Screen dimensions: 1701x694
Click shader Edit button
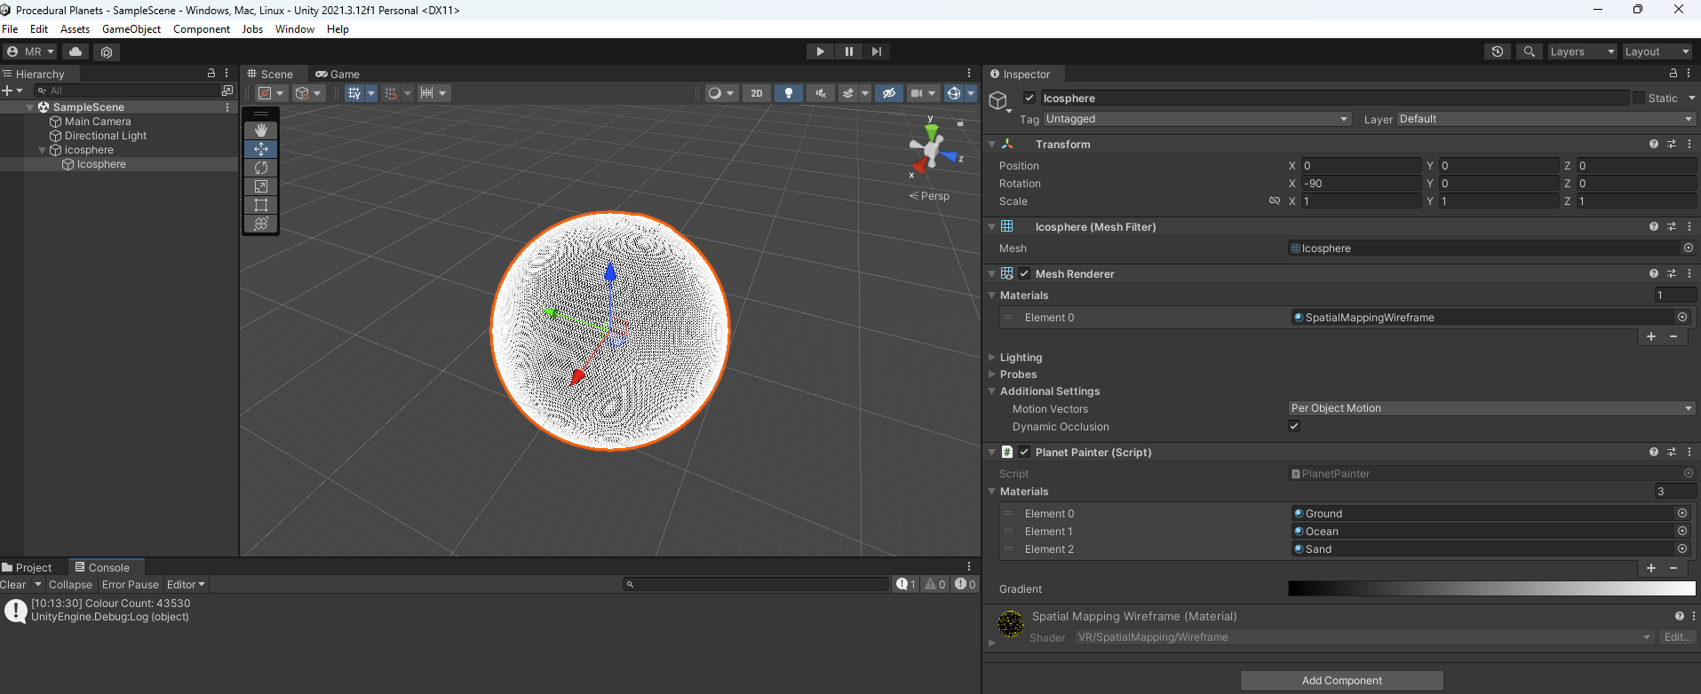click(x=1677, y=637)
